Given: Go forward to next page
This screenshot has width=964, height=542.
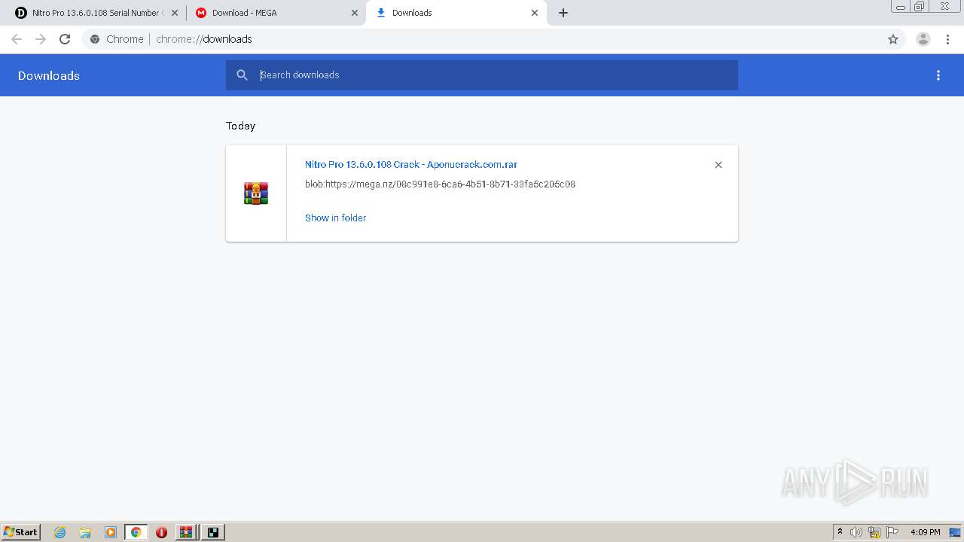Looking at the screenshot, I should point(41,39).
